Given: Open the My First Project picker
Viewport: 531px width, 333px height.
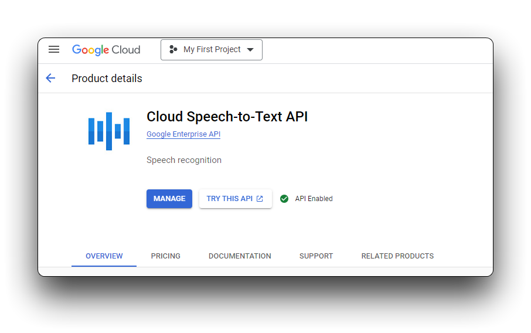Looking at the screenshot, I should (x=212, y=50).
